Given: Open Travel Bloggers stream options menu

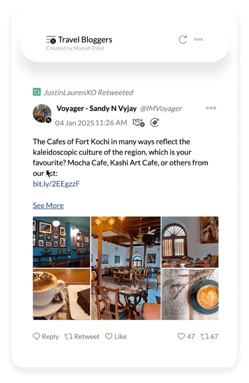Looking at the screenshot, I should (198, 39).
